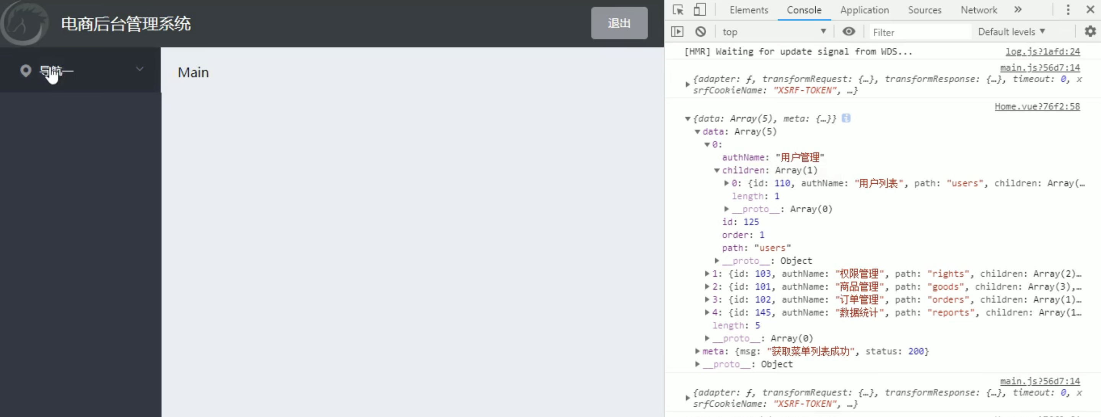Click the id: 125 property

click(740, 222)
